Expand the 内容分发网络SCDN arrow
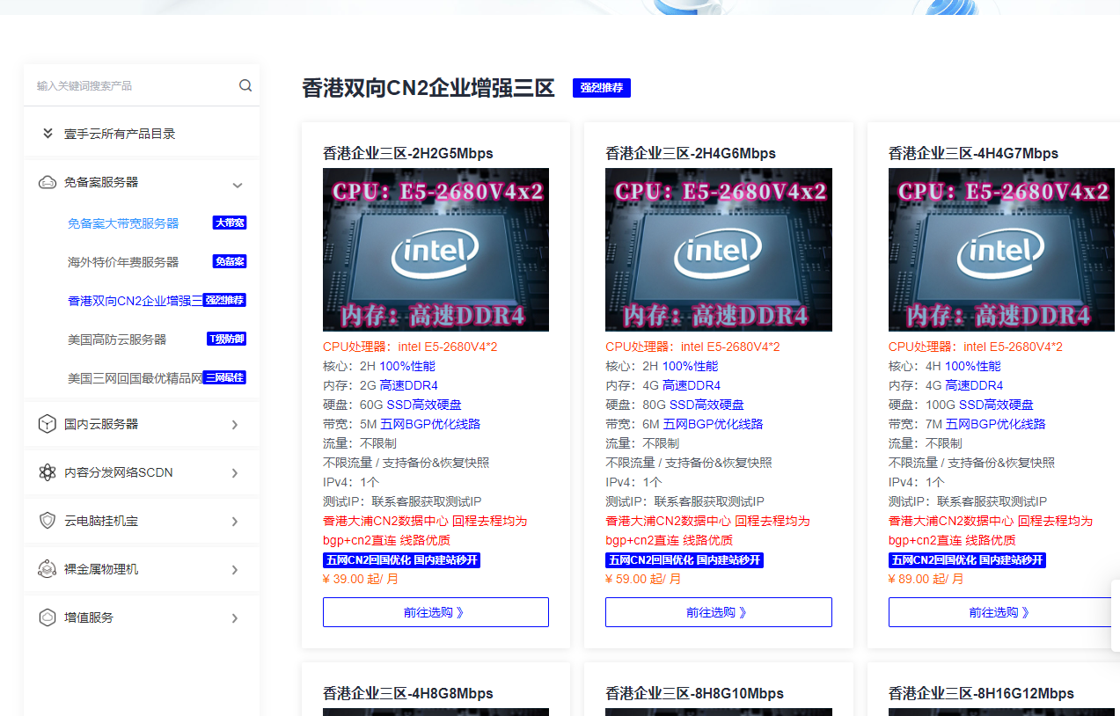 235,473
